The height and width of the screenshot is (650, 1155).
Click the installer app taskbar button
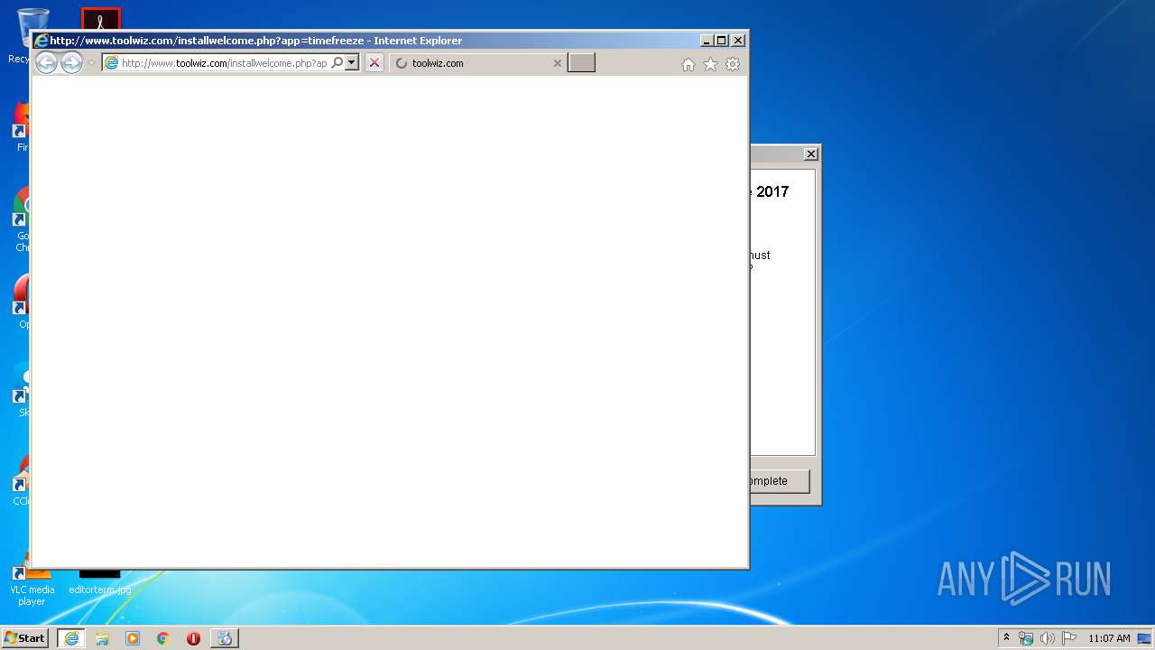point(225,638)
